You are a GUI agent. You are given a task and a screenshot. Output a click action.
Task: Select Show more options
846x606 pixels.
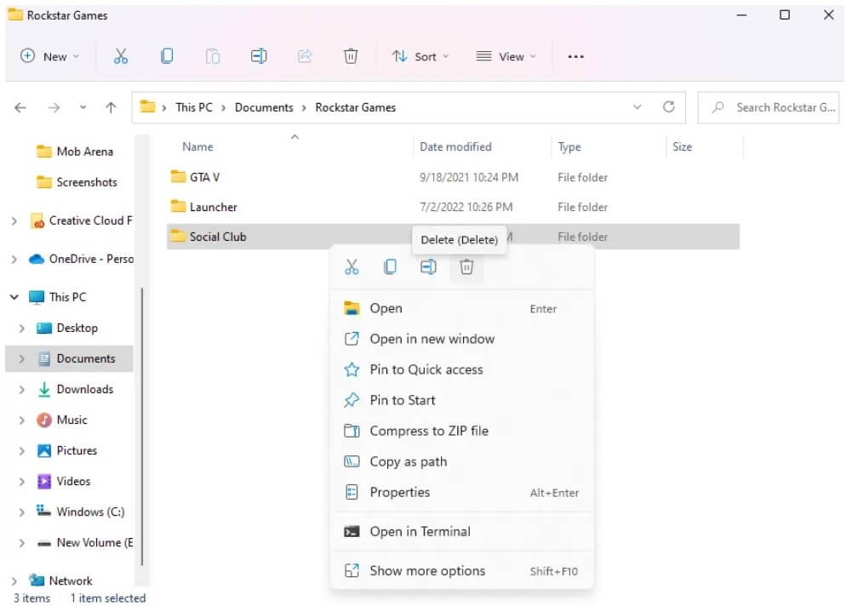[x=461, y=571]
